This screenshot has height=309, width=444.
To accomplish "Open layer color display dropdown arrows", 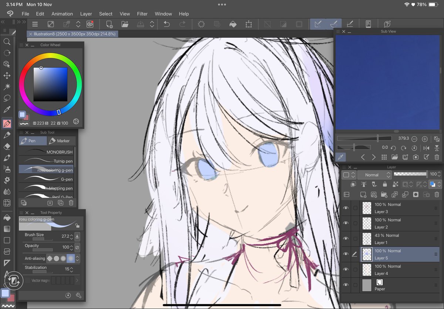I will click(440, 184).
